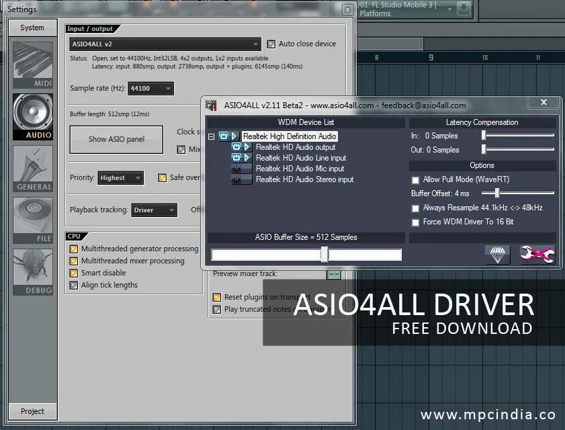Close the ASIO4ALL window
This screenshot has width=565, height=430.
click(x=544, y=102)
